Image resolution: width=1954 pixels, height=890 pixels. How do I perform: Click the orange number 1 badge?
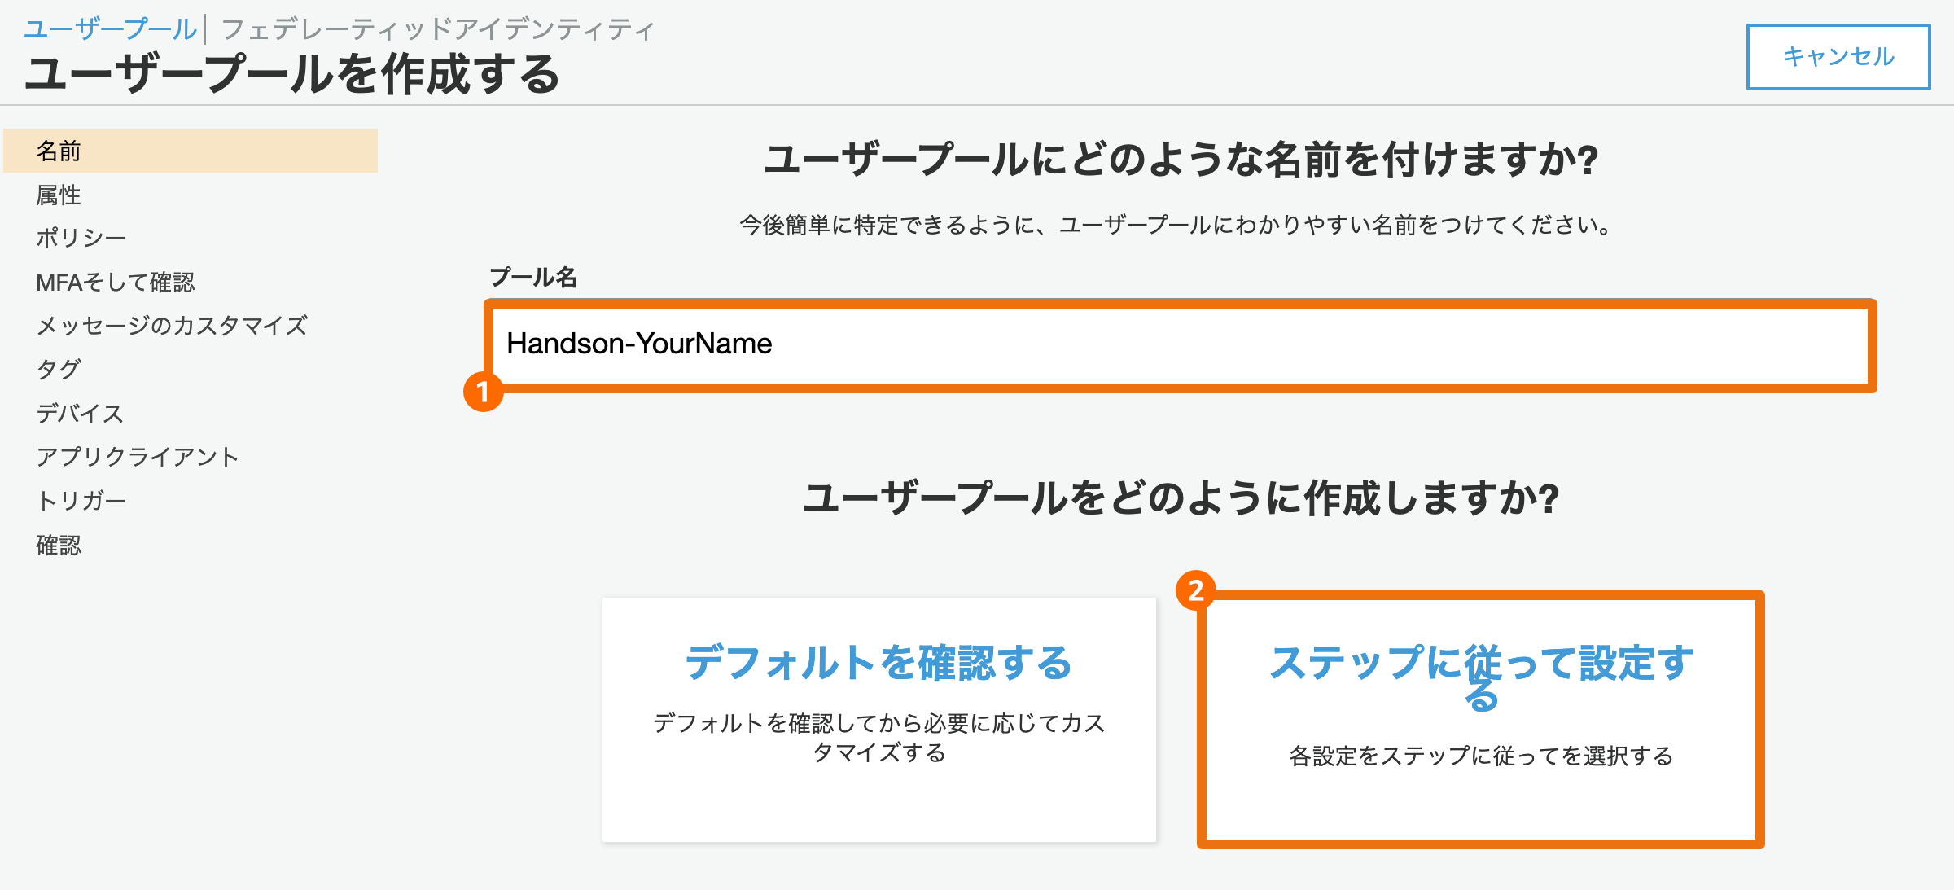[483, 392]
